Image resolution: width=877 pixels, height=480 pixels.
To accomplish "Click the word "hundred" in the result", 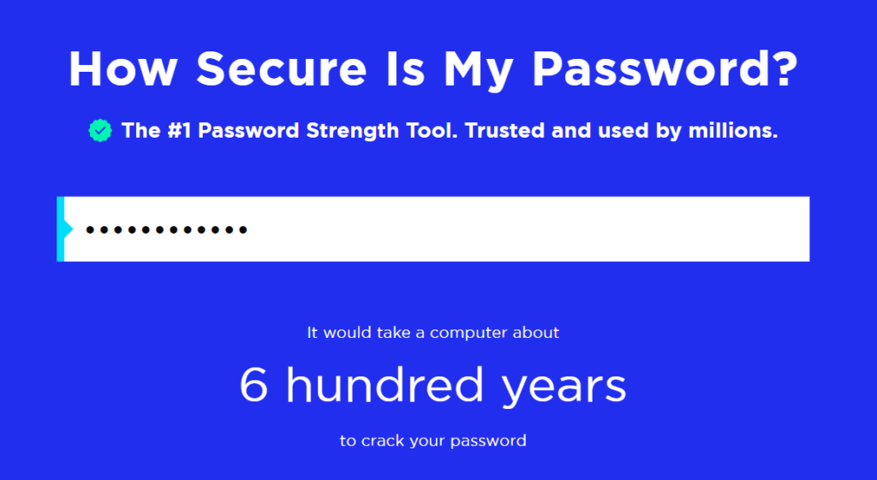I will tap(385, 386).
